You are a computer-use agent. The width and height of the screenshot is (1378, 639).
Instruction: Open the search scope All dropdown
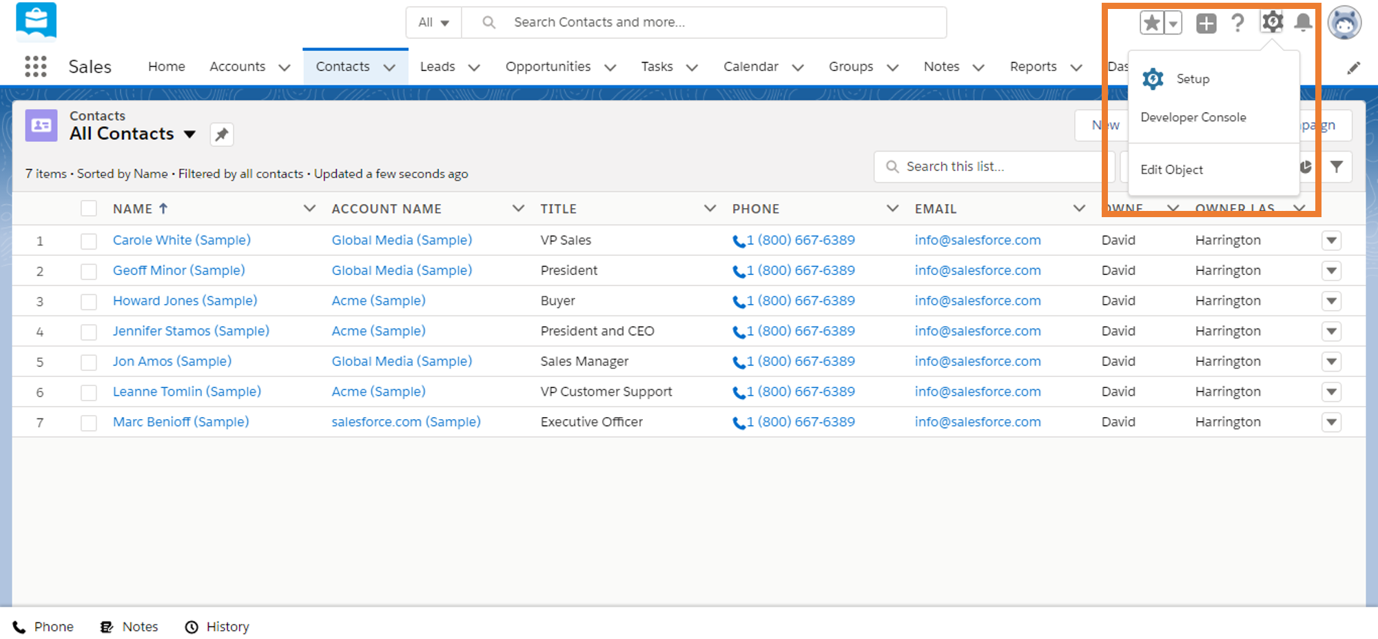pyautogui.click(x=434, y=22)
